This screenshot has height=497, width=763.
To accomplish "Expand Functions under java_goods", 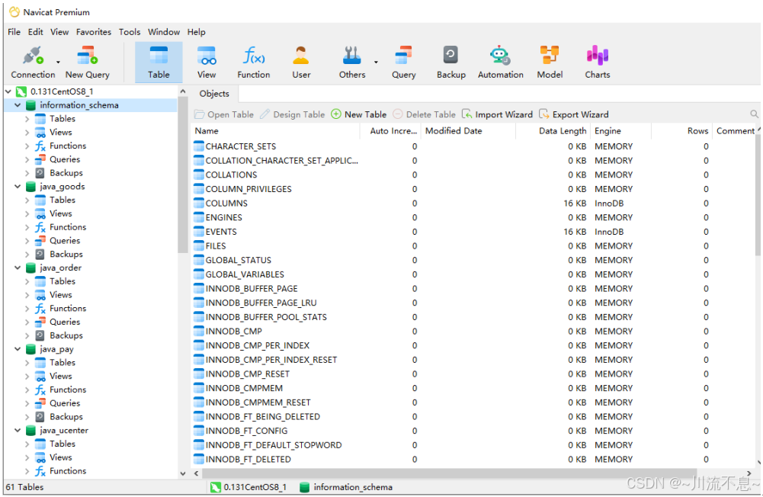I will pyautogui.click(x=27, y=227).
